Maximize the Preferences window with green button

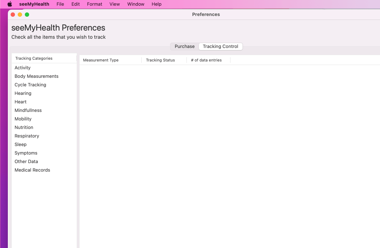click(27, 15)
